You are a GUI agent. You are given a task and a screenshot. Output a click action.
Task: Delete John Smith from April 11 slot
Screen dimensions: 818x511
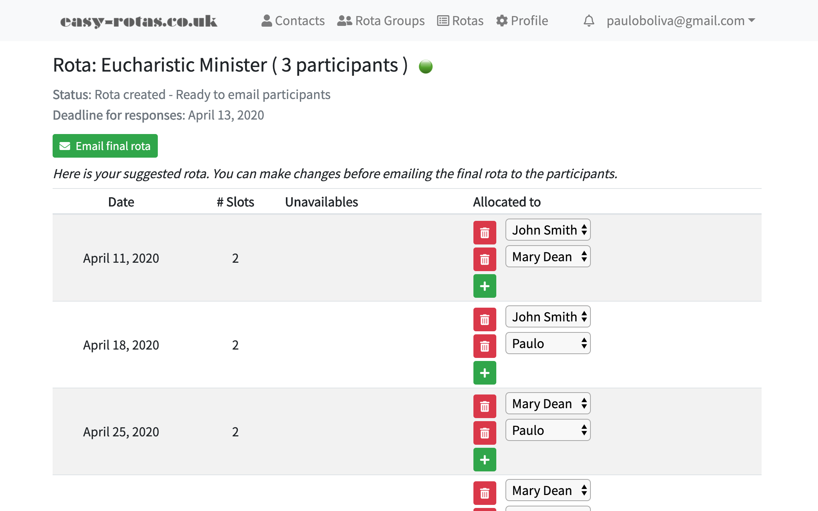click(x=484, y=233)
